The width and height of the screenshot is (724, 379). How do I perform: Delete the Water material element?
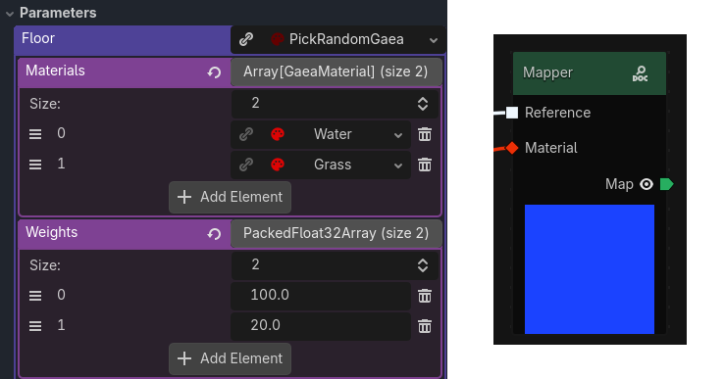pyautogui.click(x=425, y=134)
